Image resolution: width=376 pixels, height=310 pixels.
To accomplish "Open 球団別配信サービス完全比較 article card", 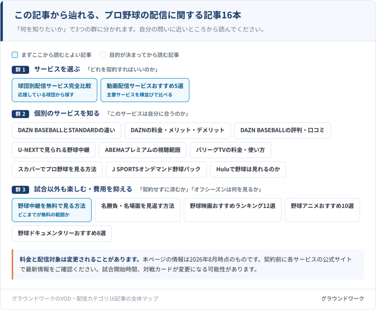I will pos(54,90).
